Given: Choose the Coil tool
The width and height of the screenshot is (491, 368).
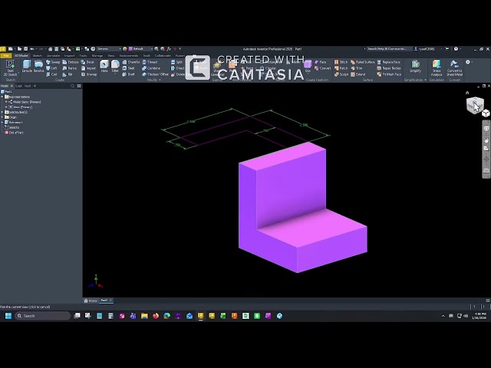Looking at the screenshot, I should pos(51,74).
